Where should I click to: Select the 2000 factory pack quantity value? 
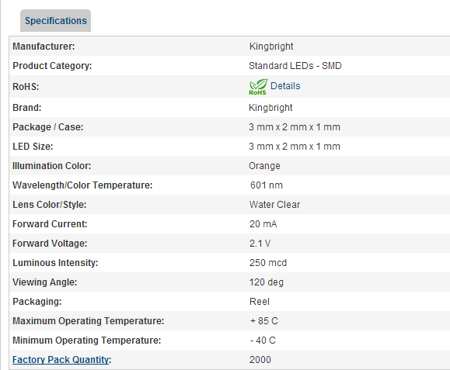tap(260, 360)
